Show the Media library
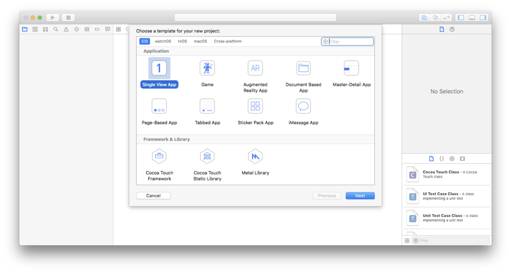 (463, 159)
